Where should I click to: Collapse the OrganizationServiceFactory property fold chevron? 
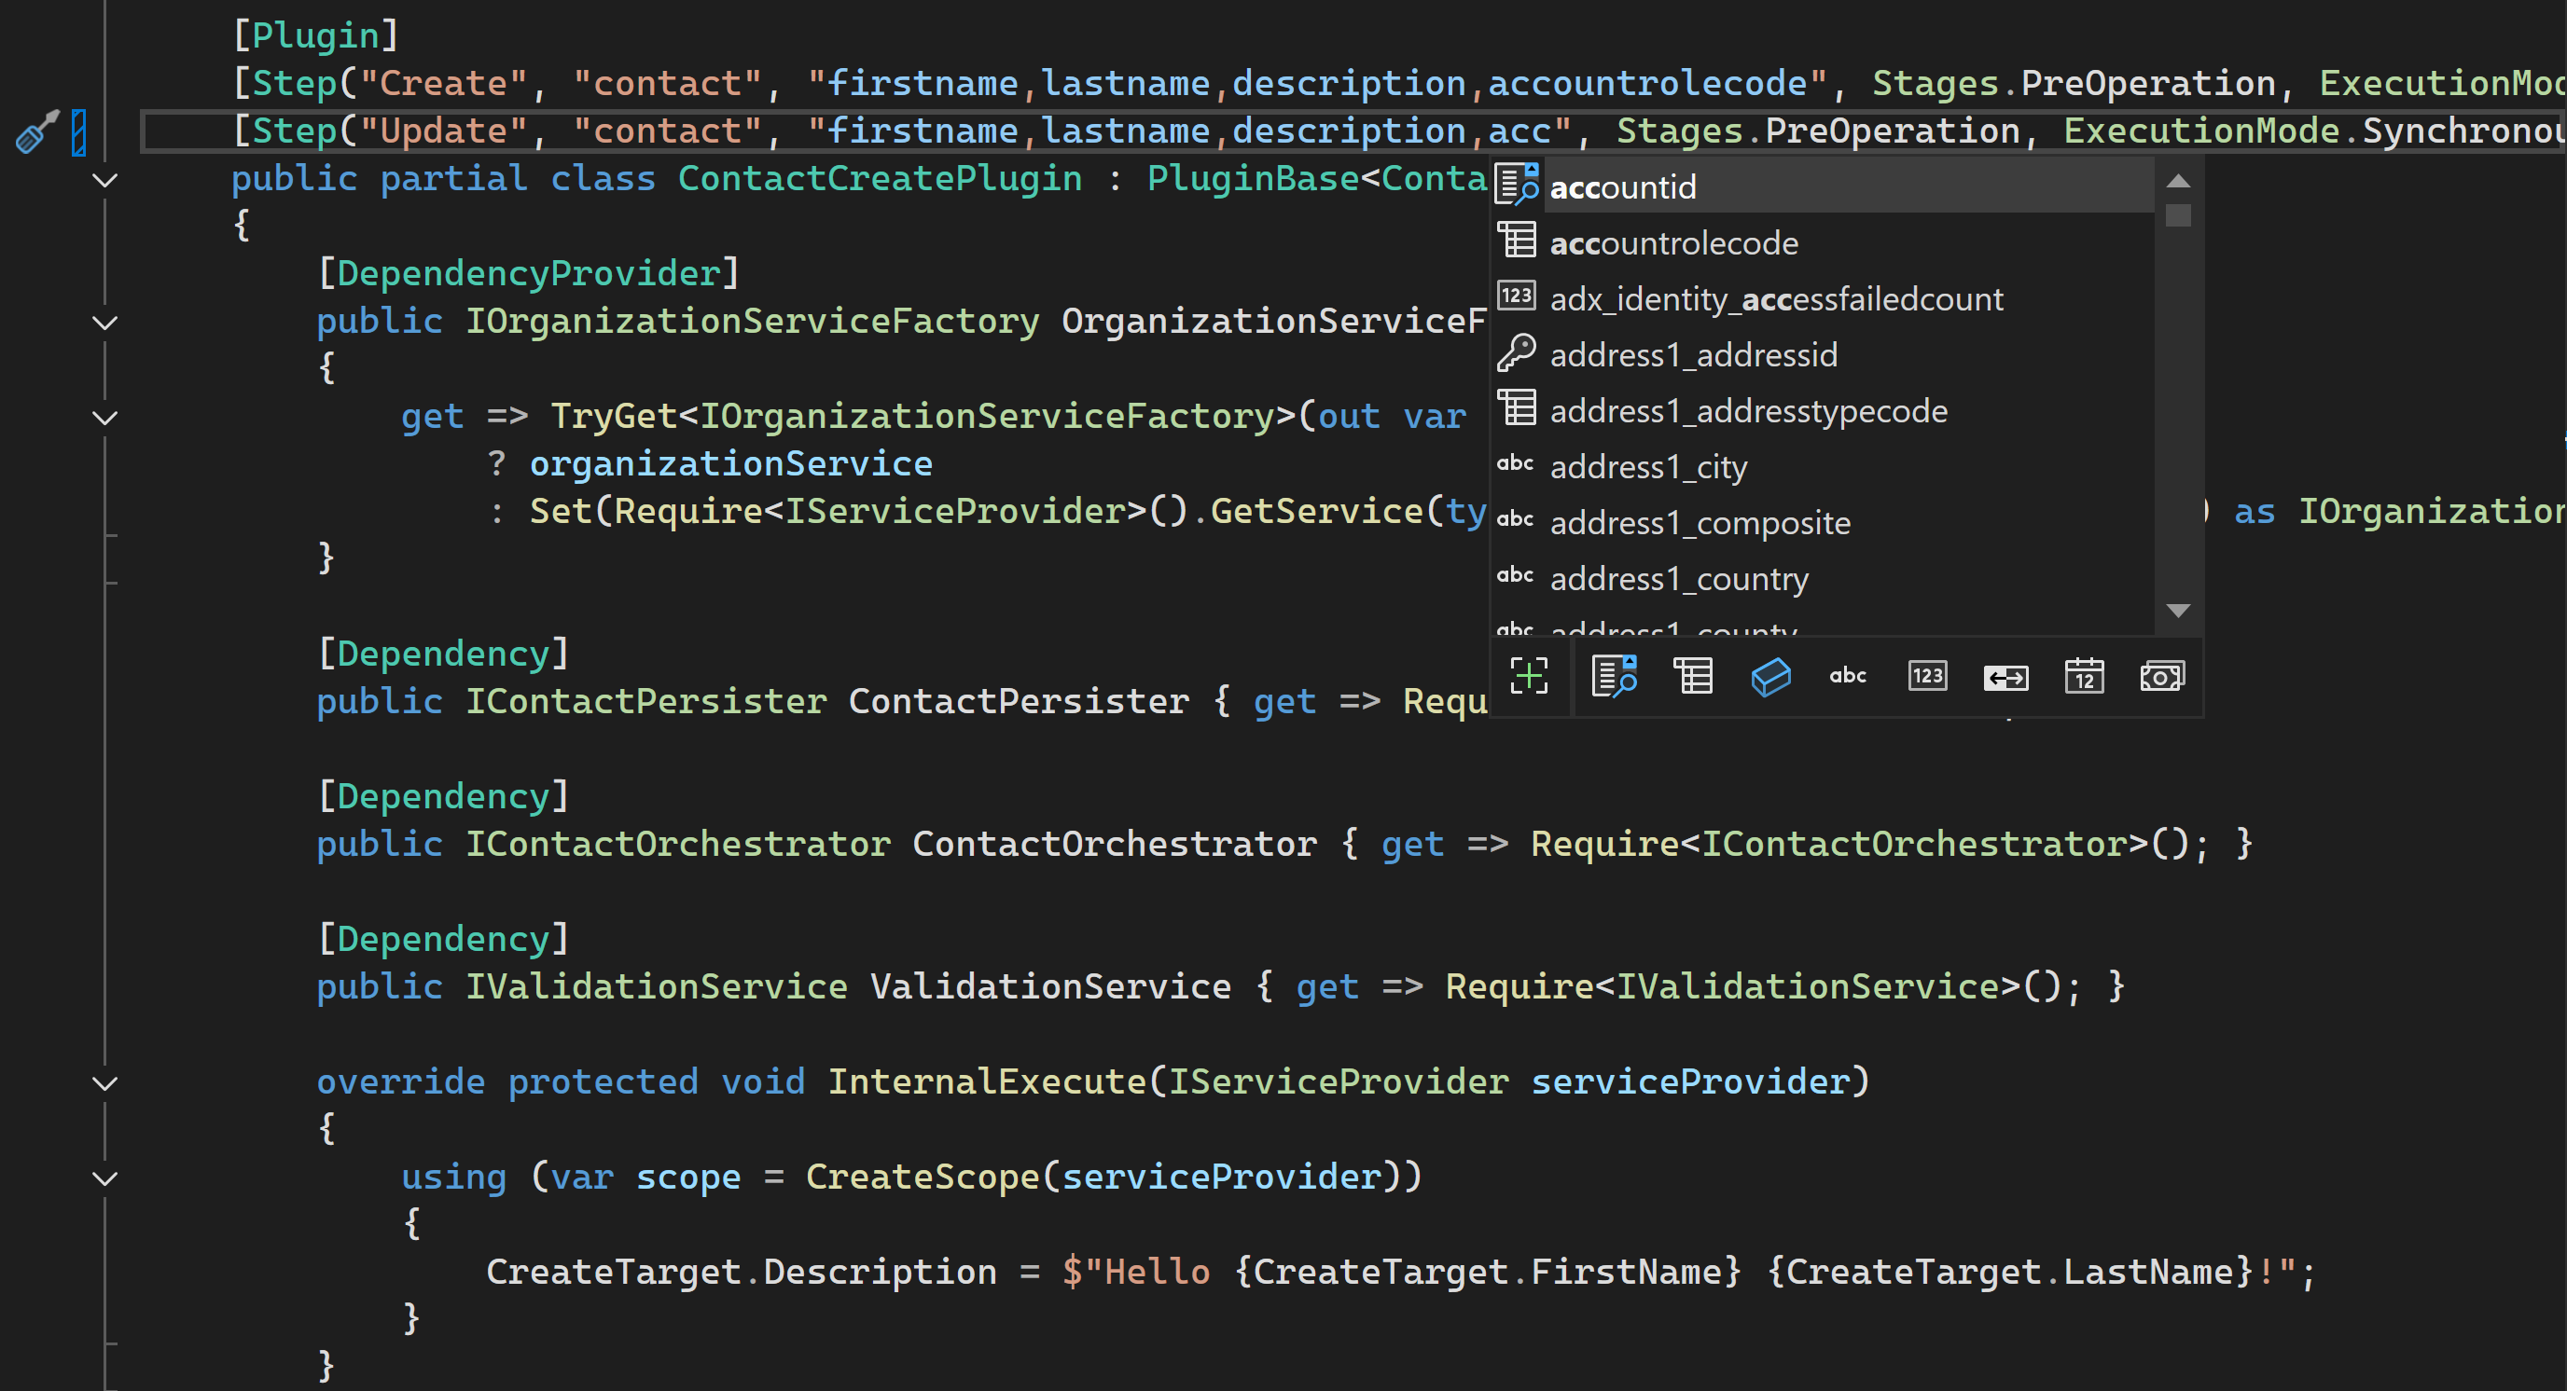pos(104,323)
